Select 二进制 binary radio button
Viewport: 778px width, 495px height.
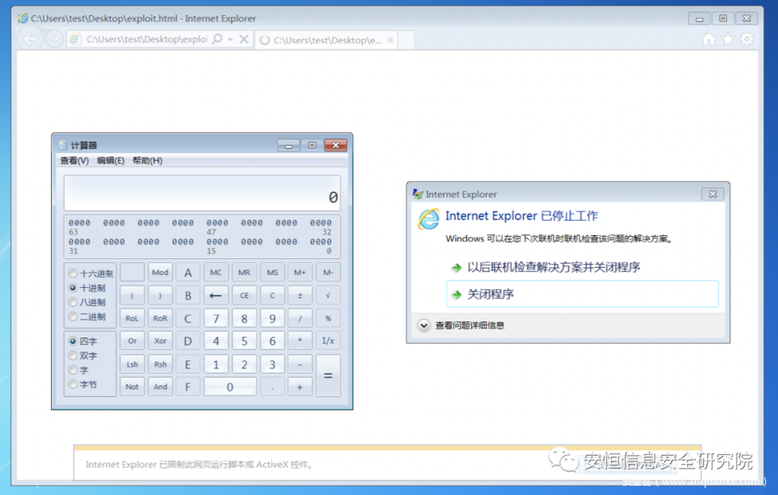coord(73,317)
